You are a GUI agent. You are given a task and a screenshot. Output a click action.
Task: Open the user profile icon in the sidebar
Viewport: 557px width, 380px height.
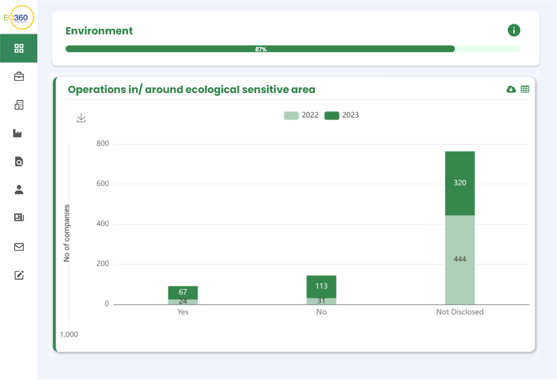[x=19, y=190]
